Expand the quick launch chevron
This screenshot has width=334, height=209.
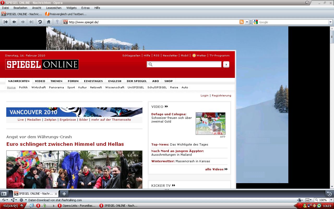[x=53, y=206]
